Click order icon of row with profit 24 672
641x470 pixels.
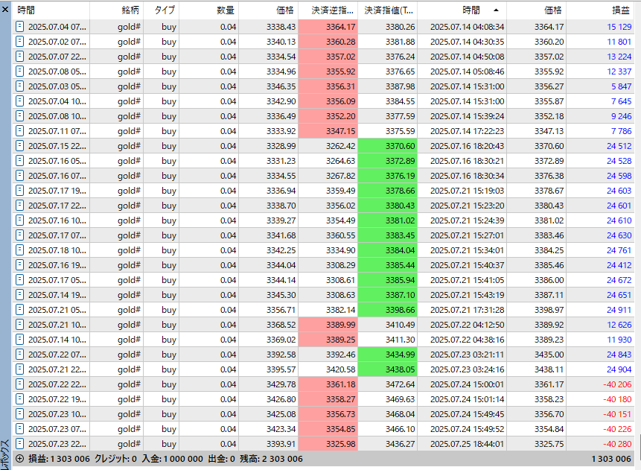[x=19, y=280]
